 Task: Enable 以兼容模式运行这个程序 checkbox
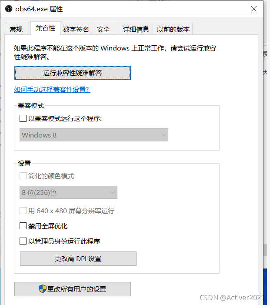pyautogui.click(x=23, y=118)
